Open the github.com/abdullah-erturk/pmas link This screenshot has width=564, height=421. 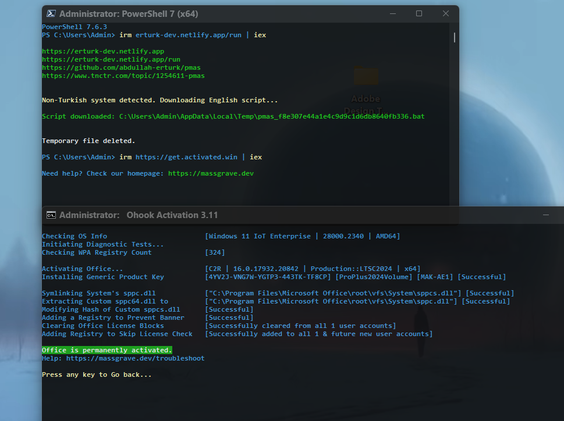(x=121, y=67)
